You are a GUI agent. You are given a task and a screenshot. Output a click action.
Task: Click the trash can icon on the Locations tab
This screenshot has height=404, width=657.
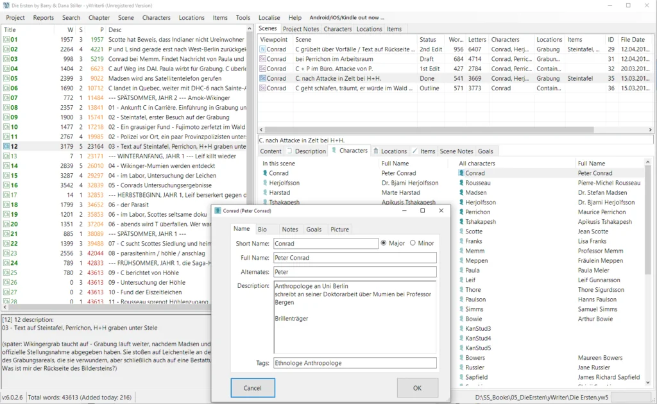376,151
